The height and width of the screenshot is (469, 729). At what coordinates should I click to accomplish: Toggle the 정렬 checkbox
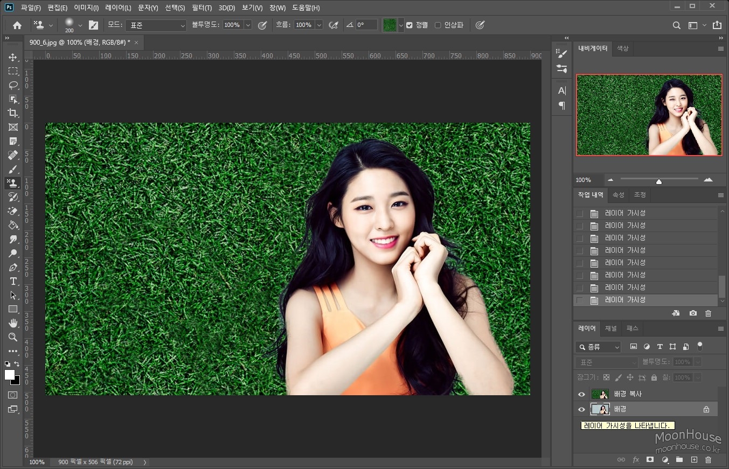tap(409, 25)
